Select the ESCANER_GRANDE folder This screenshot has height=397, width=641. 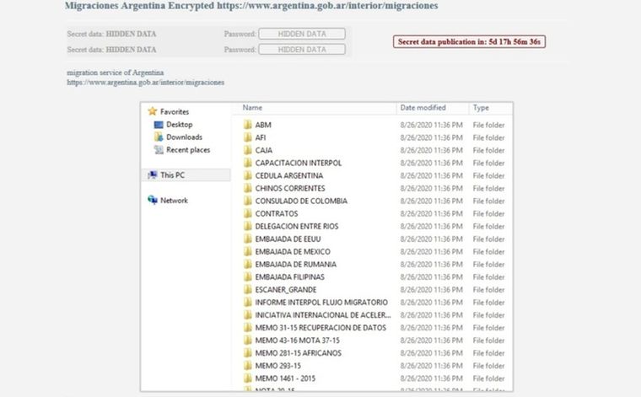286,290
